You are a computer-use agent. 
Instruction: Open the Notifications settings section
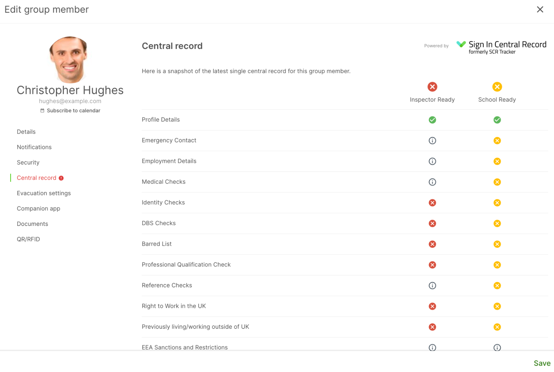tap(34, 147)
